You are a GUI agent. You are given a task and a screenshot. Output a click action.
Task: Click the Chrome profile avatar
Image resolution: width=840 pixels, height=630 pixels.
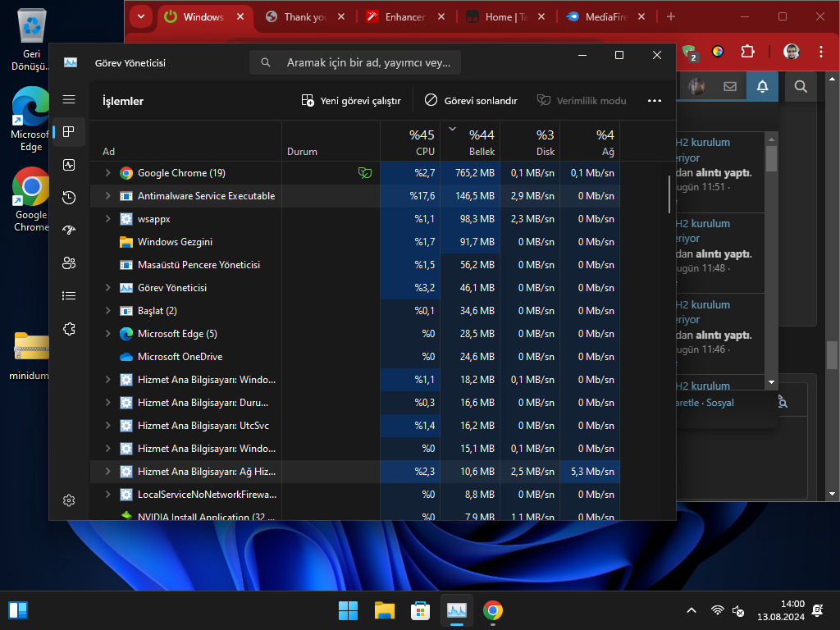point(792,52)
